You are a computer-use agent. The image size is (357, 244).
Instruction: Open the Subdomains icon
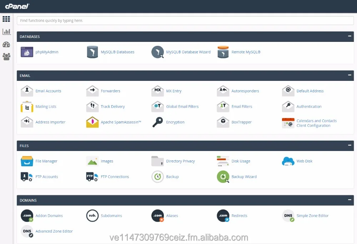click(92, 216)
